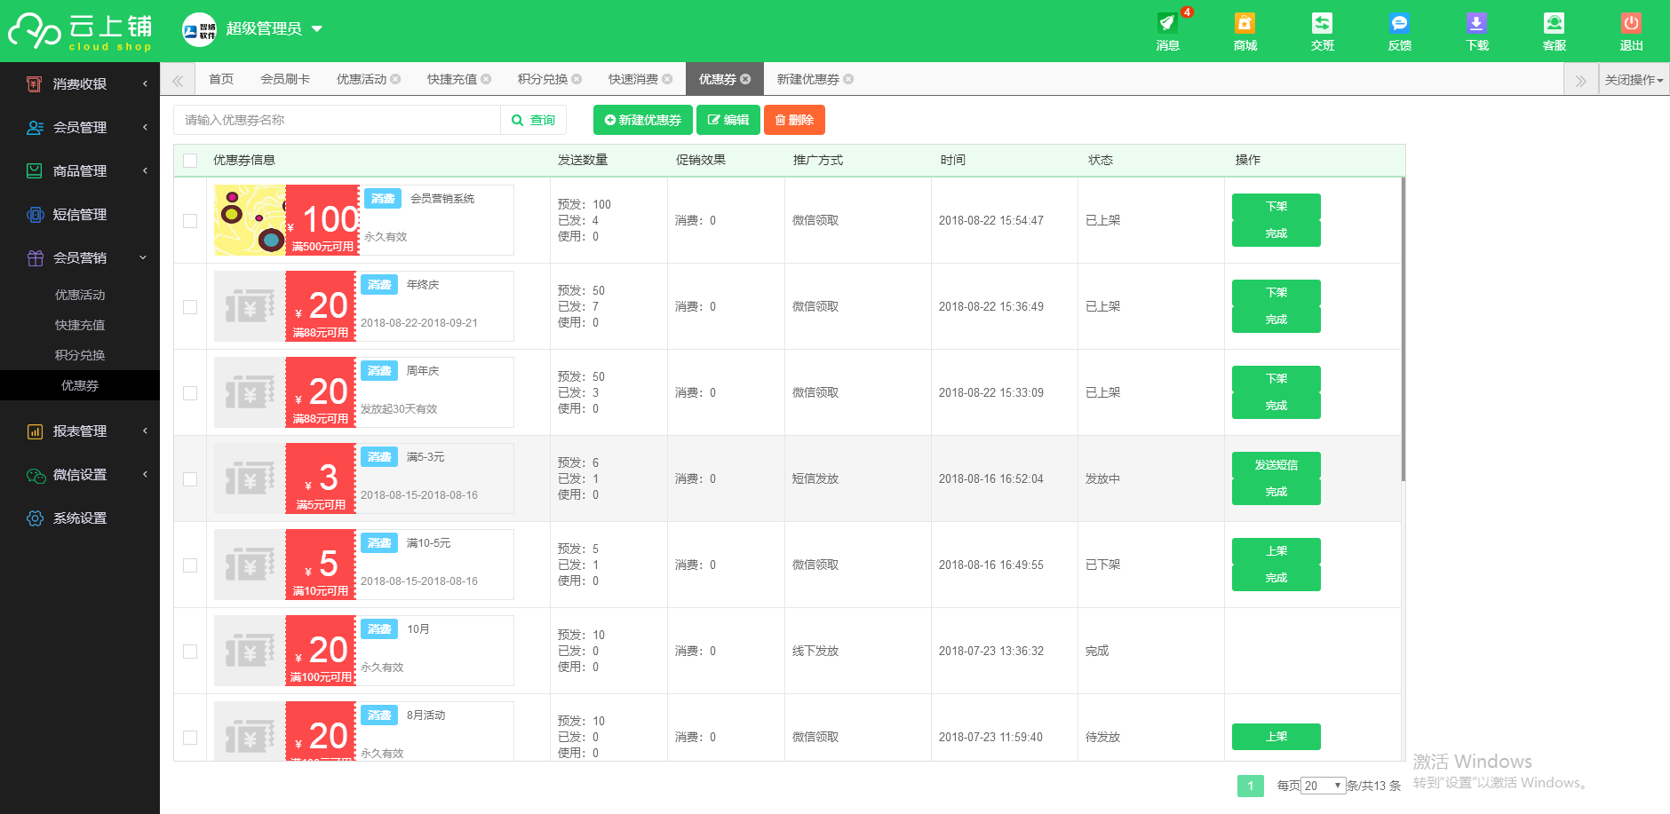The height and width of the screenshot is (814, 1670).
Task: Expand the 报表管理 menu
Action: (x=145, y=431)
